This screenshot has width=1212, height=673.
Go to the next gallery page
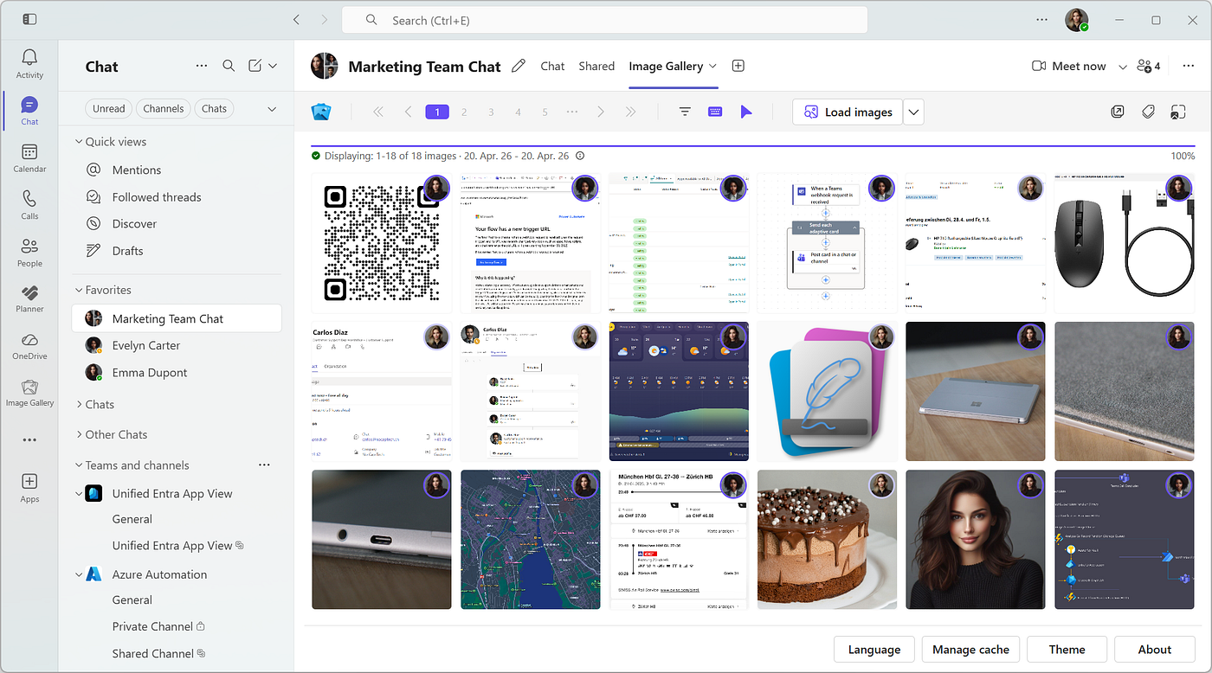pyautogui.click(x=601, y=112)
